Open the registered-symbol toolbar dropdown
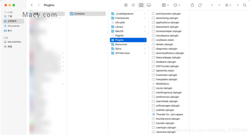 [228, 5]
